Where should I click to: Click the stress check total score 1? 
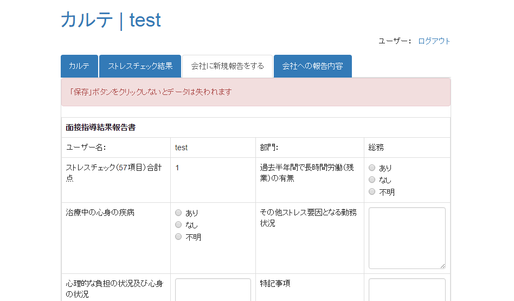[x=177, y=168]
